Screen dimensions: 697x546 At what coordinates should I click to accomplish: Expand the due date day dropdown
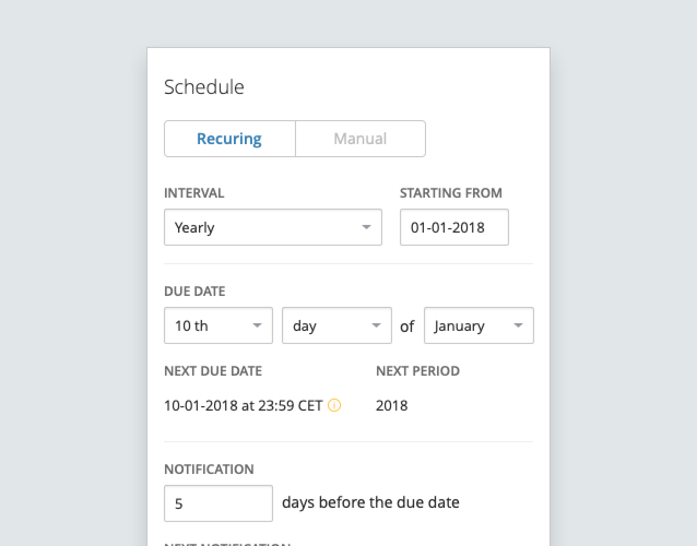[336, 325]
